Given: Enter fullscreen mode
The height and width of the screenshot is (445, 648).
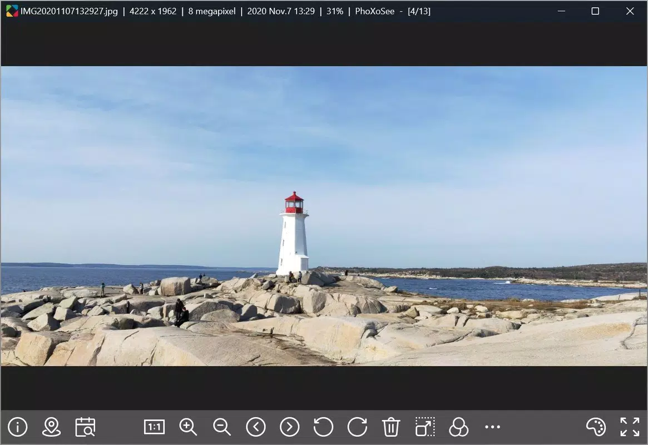Looking at the screenshot, I should pyautogui.click(x=630, y=427).
